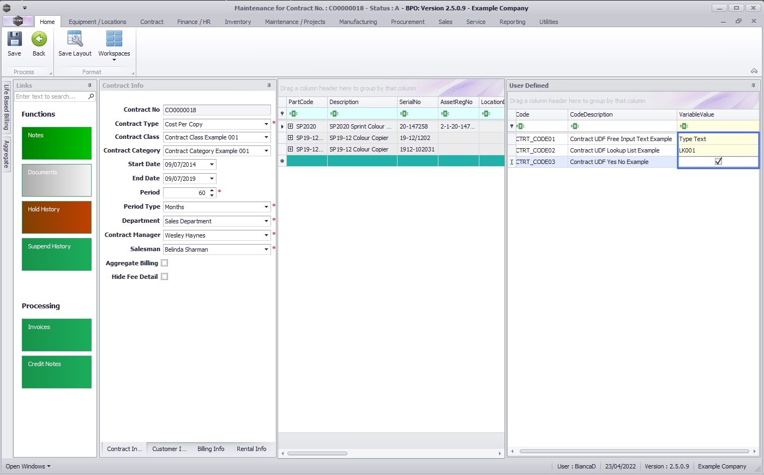
Task: Toggle the Aggregate Billing checkbox
Action: (165, 263)
